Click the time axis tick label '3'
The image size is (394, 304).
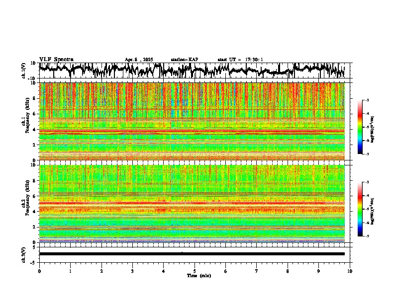[132, 271]
